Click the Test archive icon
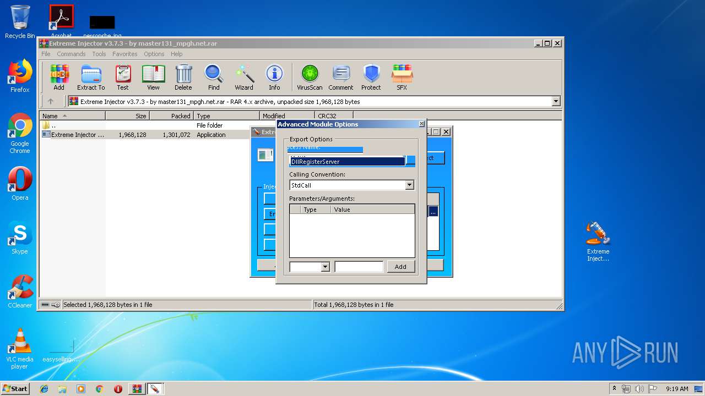The image size is (705, 396). [123, 77]
